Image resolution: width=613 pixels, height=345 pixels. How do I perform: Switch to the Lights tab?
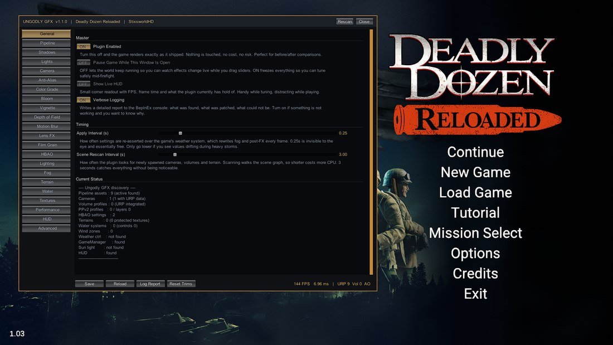[46, 62]
